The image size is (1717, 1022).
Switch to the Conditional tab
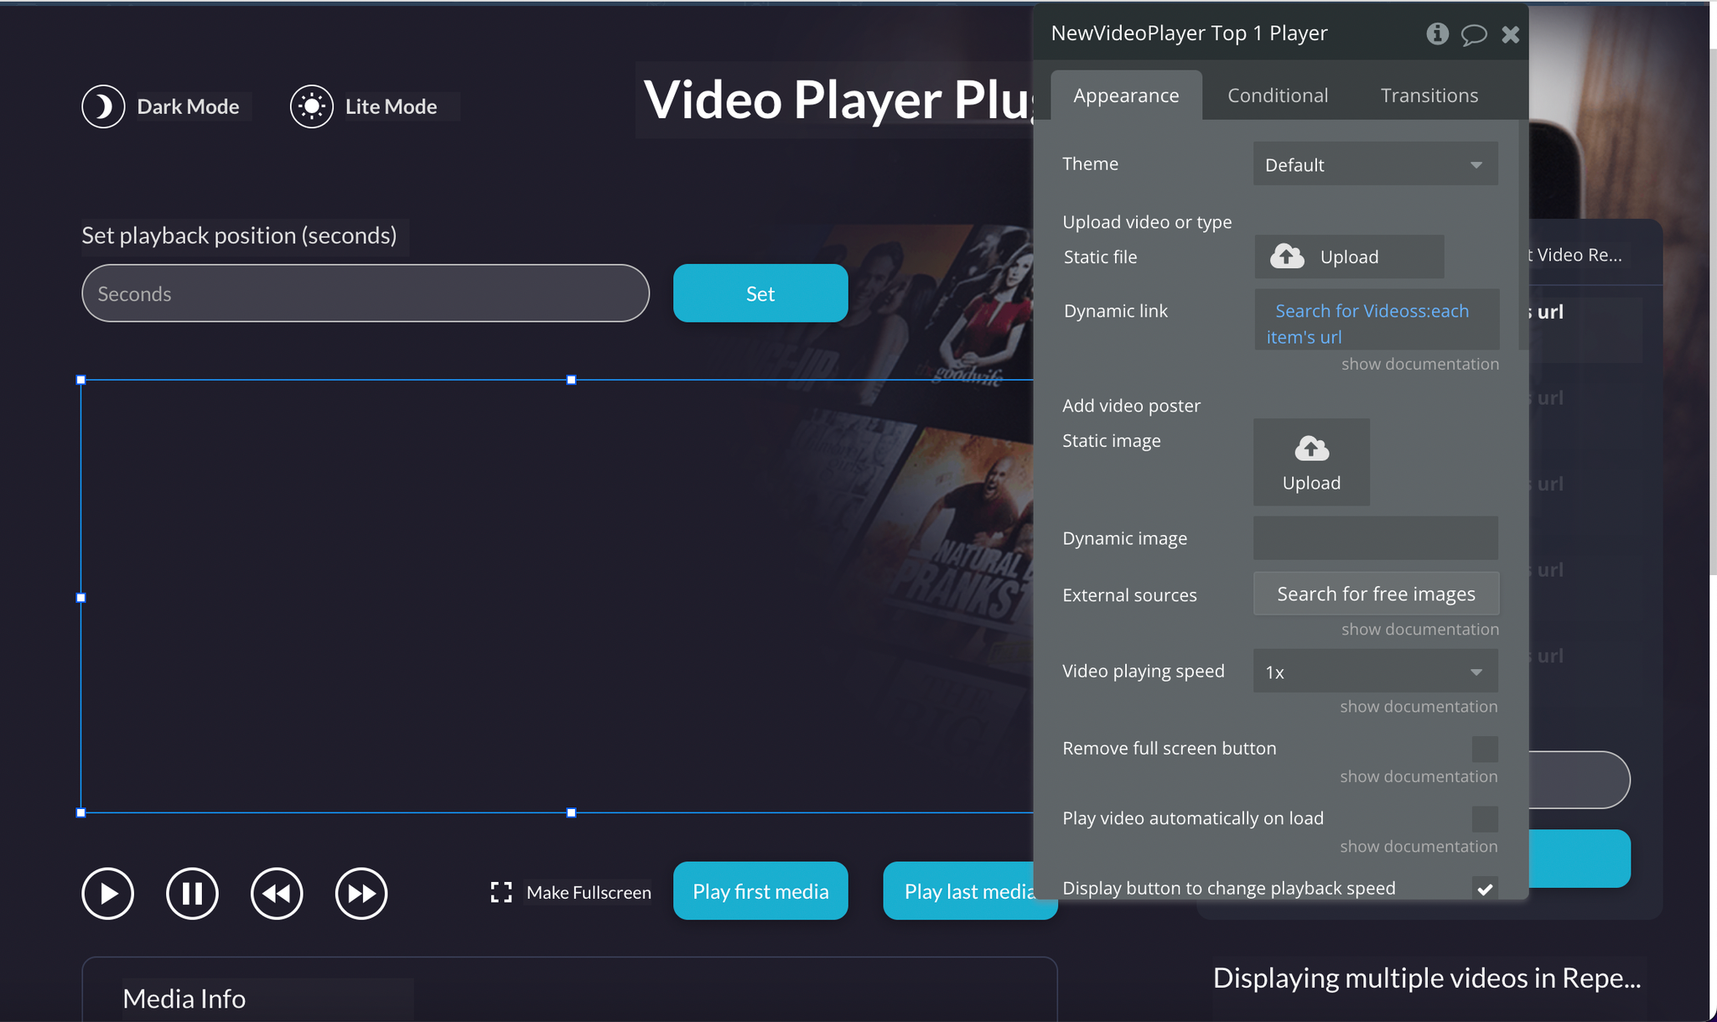1278,96
